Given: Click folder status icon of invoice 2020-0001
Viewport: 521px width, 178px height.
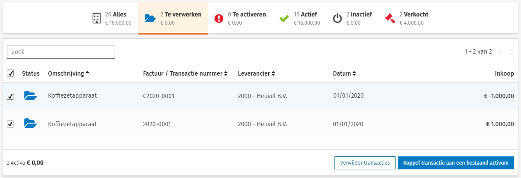Looking at the screenshot, I should point(30,124).
